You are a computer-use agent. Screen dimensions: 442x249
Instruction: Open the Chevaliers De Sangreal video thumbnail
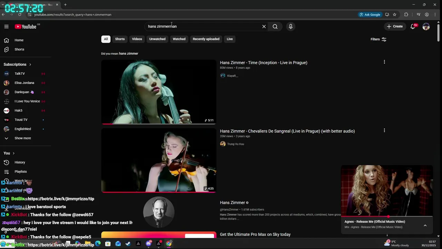(x=158, y=160)
